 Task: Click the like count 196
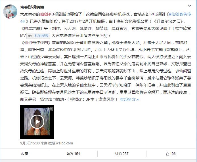[173, 154]
